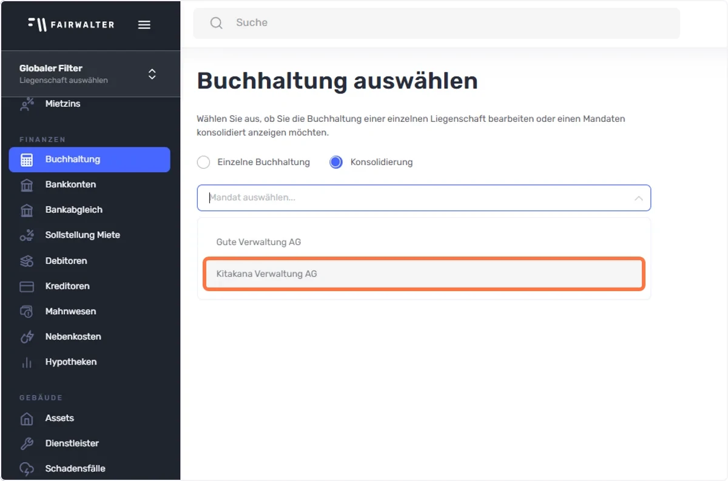
Task: Click the search magnifier icon
Action: click(216, 23)
